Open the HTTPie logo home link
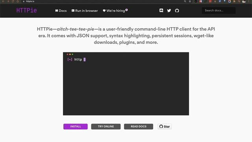Viewport: 252px width, 142px height. [26, 11]
